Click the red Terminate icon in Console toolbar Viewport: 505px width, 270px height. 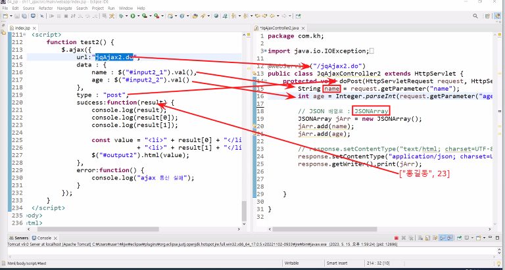pos(397,238)
